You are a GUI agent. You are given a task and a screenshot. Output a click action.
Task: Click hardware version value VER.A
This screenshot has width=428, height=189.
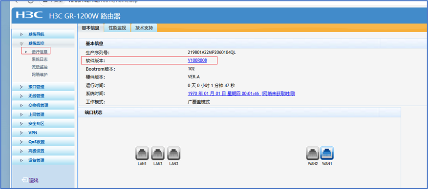[x=194, y=77]
